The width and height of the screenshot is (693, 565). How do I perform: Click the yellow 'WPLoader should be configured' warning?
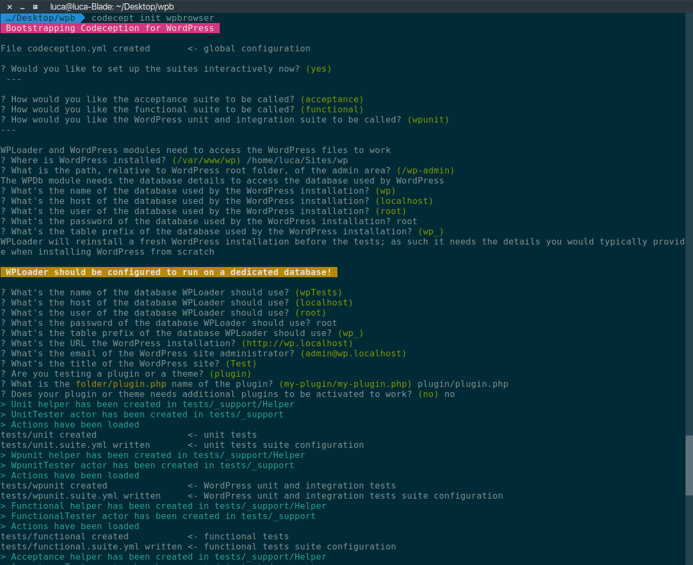click(169, 272)
